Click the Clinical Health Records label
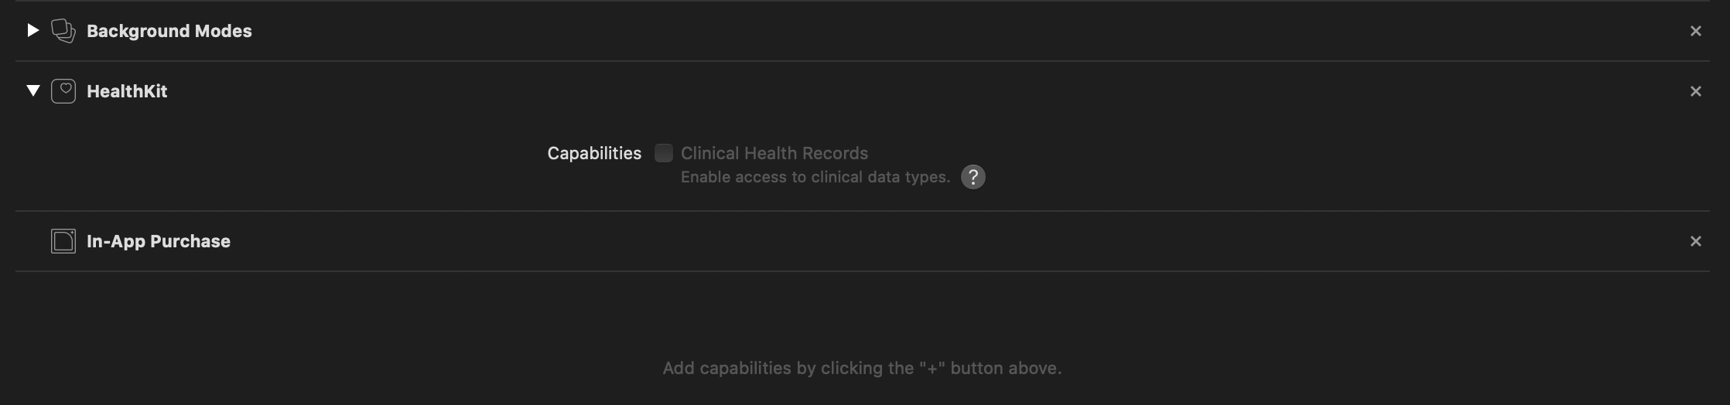The image size is (1730, 405). [x=774, y=153]
